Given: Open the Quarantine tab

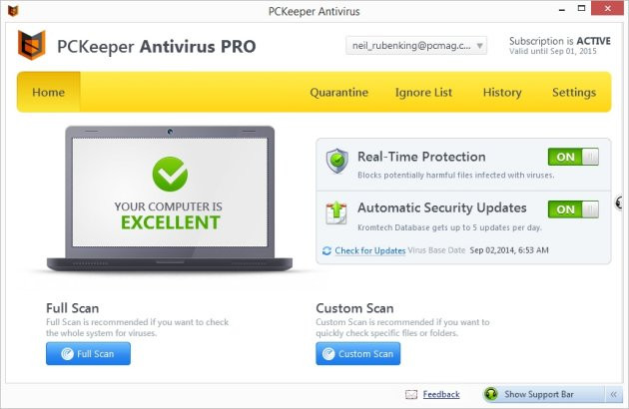Looking at the screenshot, I should (x=339, y=92).
